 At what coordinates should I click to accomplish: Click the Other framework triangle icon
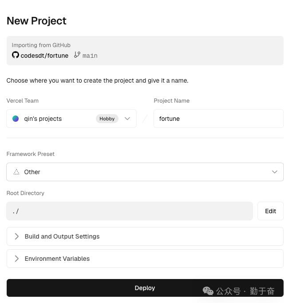click(16, 172)
